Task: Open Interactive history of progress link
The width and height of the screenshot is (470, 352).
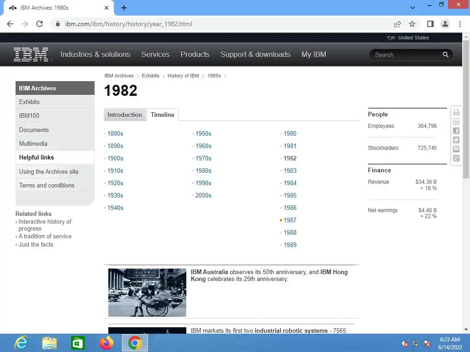Action: pos(45,225)
